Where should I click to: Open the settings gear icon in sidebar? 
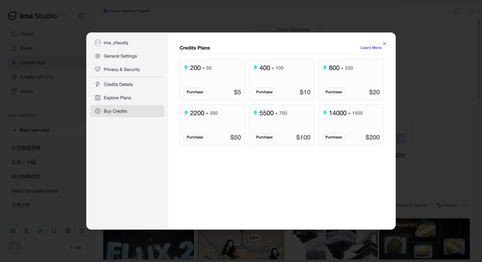tap(81, 230)
